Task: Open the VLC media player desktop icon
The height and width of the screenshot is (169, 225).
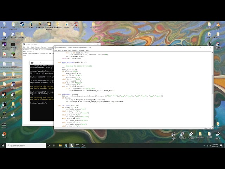Action: point(218,26)
